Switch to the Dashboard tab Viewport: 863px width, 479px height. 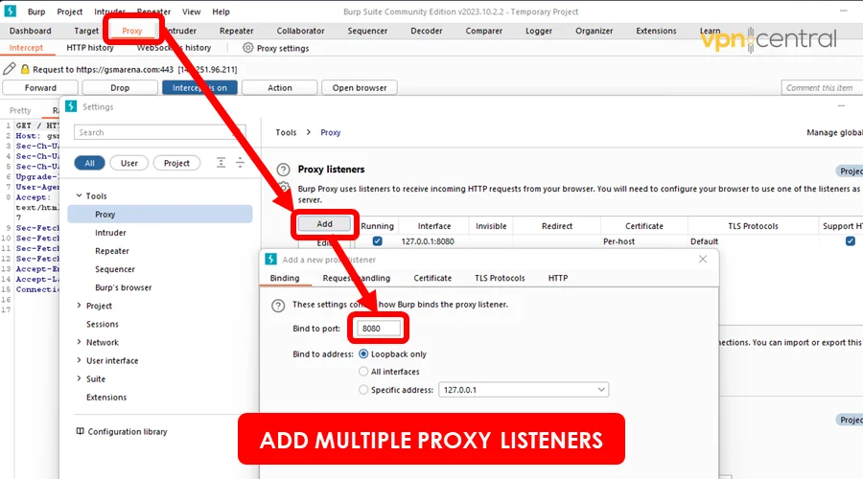point(31,31)
